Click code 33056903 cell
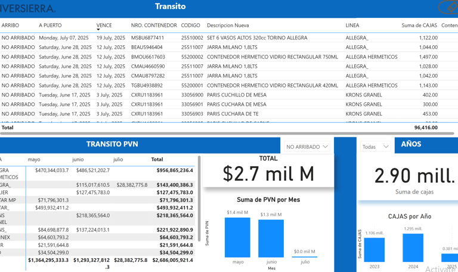458x272 pixels. pos(192,114)
